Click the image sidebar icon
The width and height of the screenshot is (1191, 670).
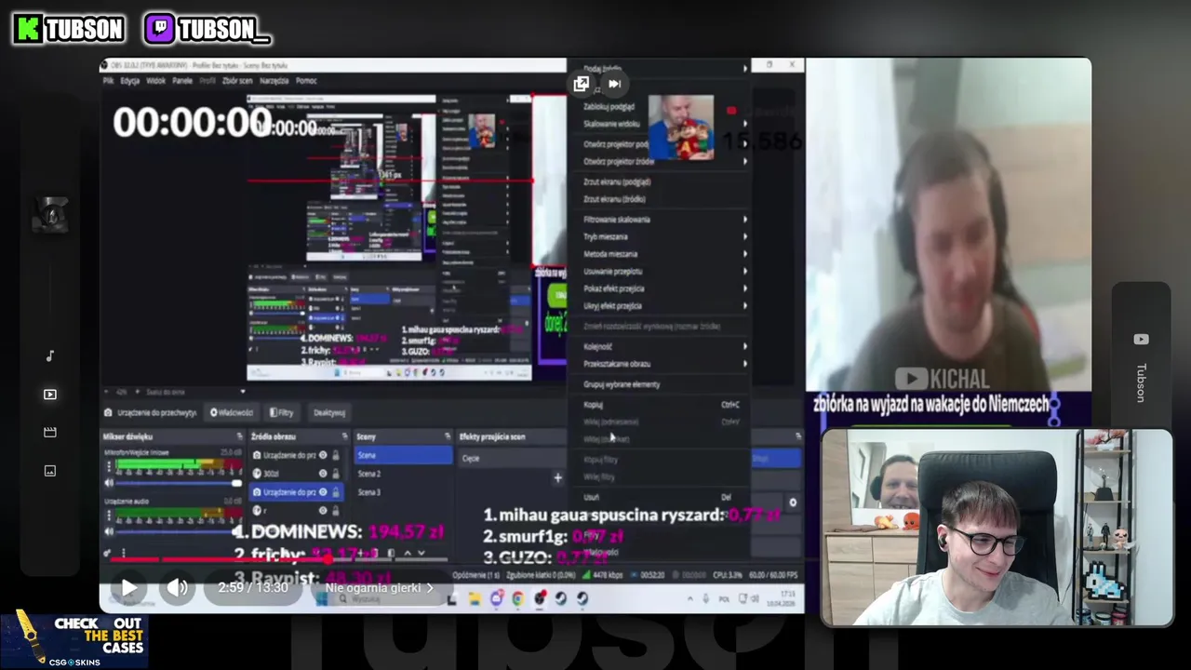[x=50, y=471]
